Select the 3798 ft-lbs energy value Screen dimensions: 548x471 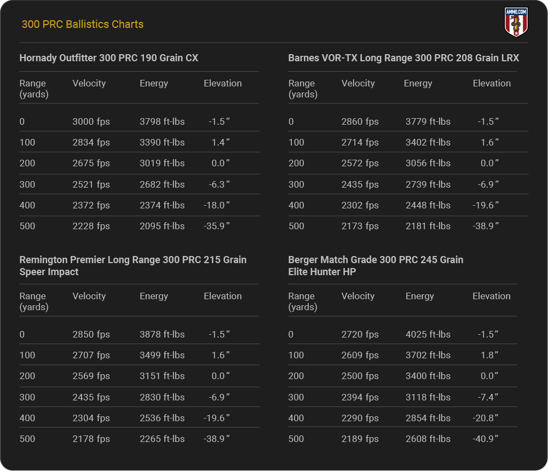[162, 121]
